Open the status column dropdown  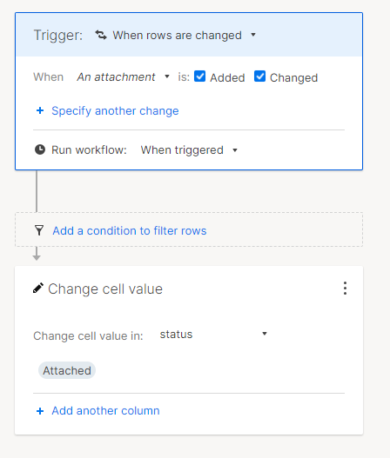[x=213, y=334]
